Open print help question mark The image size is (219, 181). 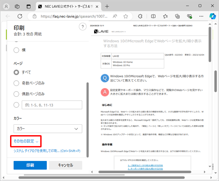point(83,27)
